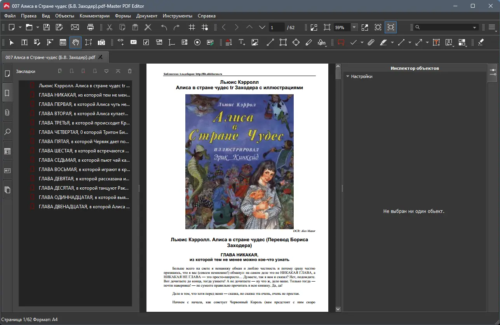Screen dimensions: 500x325
Task: Toggle snap to grid
Action: (x=205, y=27)
